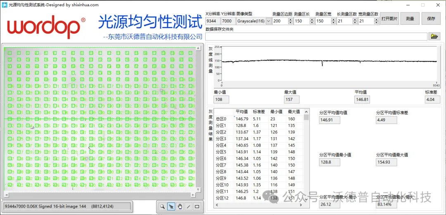The height and width of the screenshot is (215, 446).
Task: Select the zoom magnifier tool
Action: (x=162, y=206)
